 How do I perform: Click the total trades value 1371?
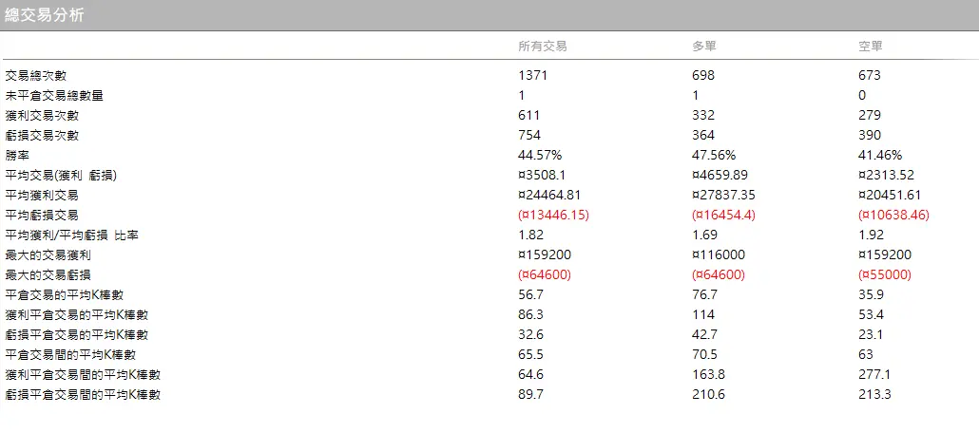[x=533, y=75]
